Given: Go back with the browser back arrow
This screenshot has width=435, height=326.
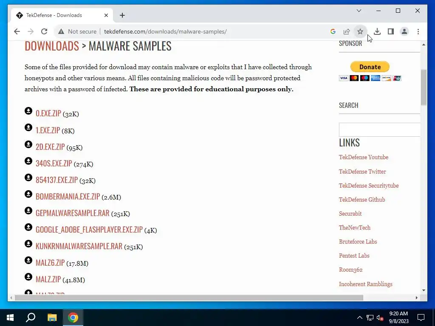Looking at the screenshot, I should [x=17, y=31].
